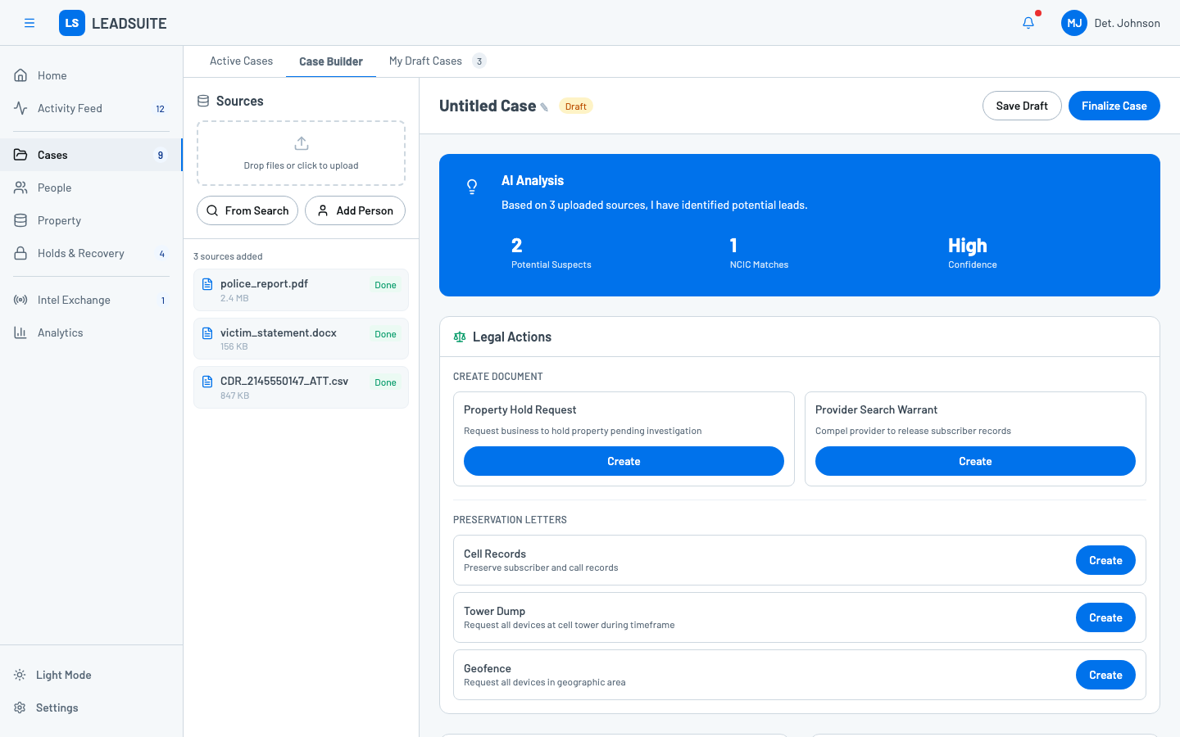Click the Settings gear icon
Image resolution: width=1180 pixels, height=737 pixels.
(x=19, y=708)
